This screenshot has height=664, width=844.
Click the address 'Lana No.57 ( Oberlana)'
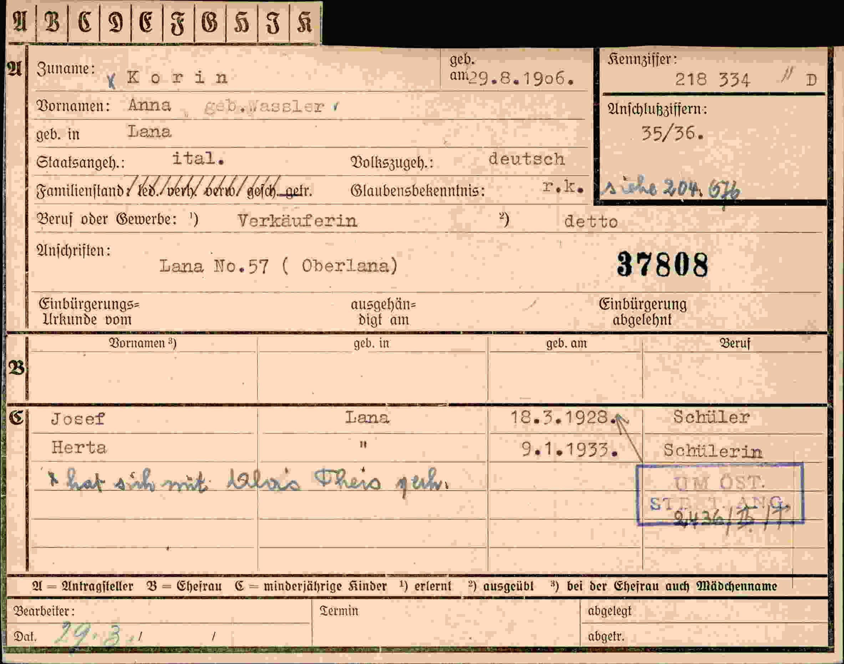(x=279, y=266)
